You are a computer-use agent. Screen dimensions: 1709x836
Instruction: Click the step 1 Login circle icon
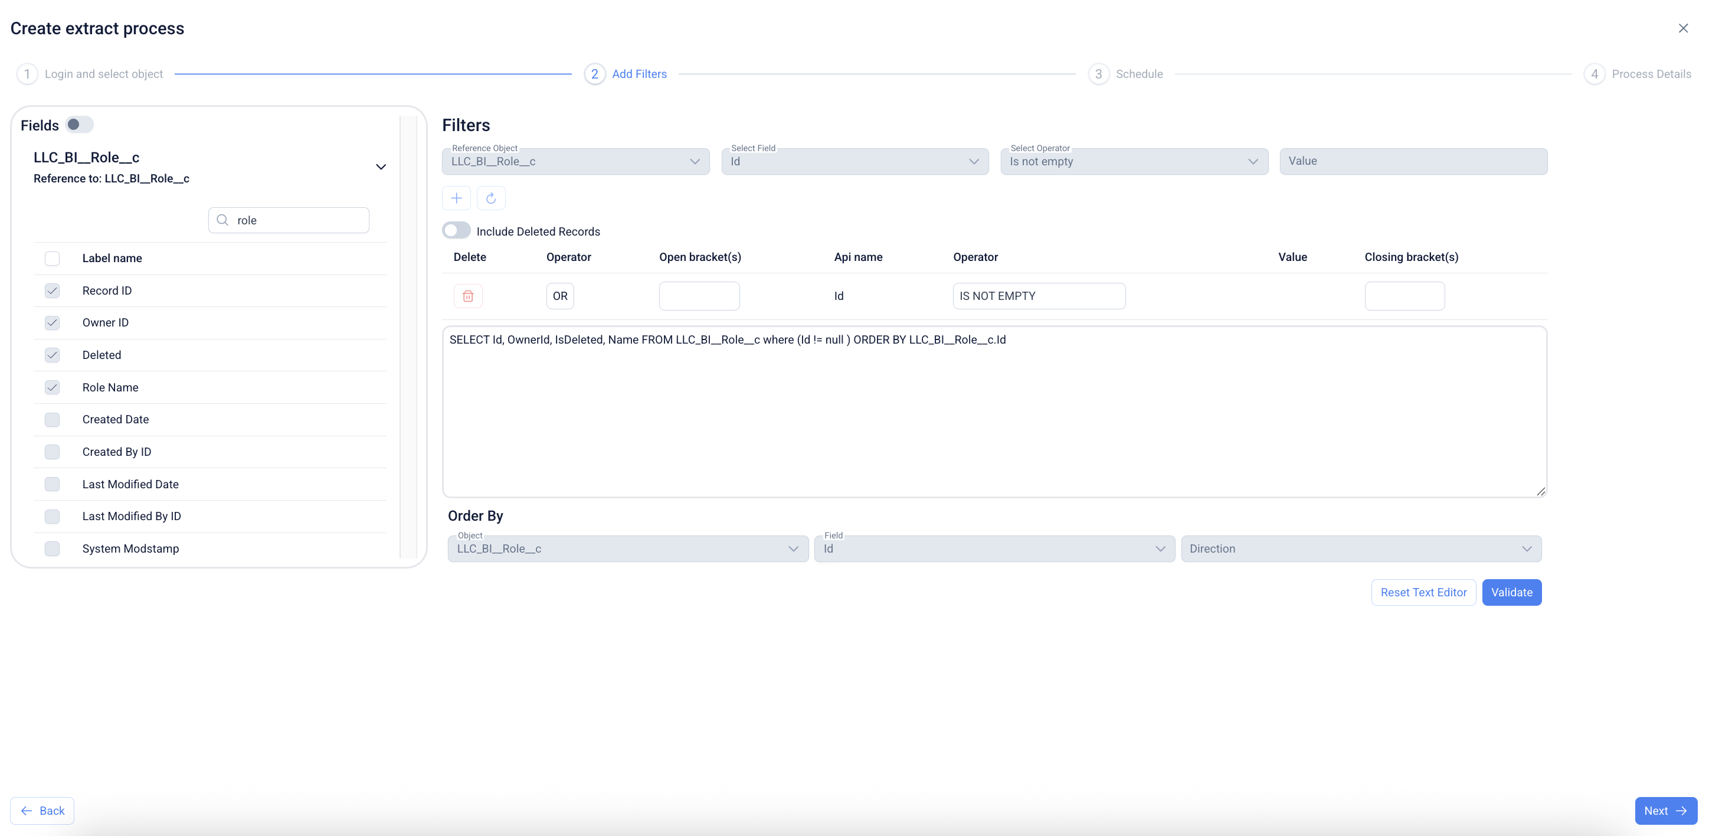click(27, 74)
